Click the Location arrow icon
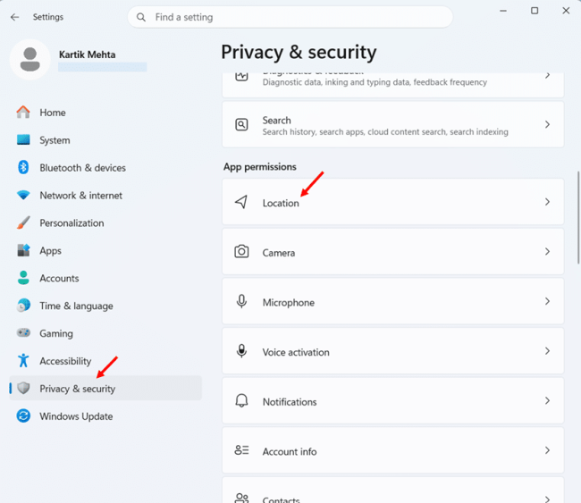 (x=241, y=202)
